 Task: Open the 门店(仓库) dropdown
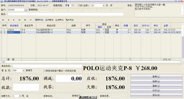coord(103,5)
